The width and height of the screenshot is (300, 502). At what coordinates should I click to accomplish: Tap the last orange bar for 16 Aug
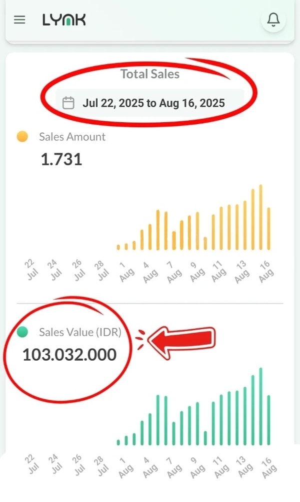[x=268, y=228]
